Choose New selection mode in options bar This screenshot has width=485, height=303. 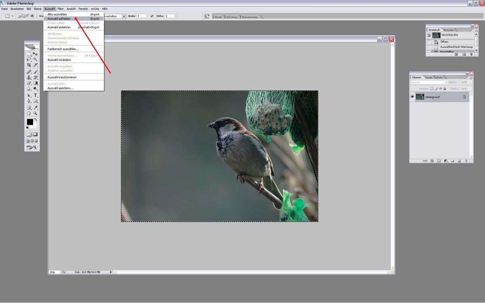click(x=19, y=16)
